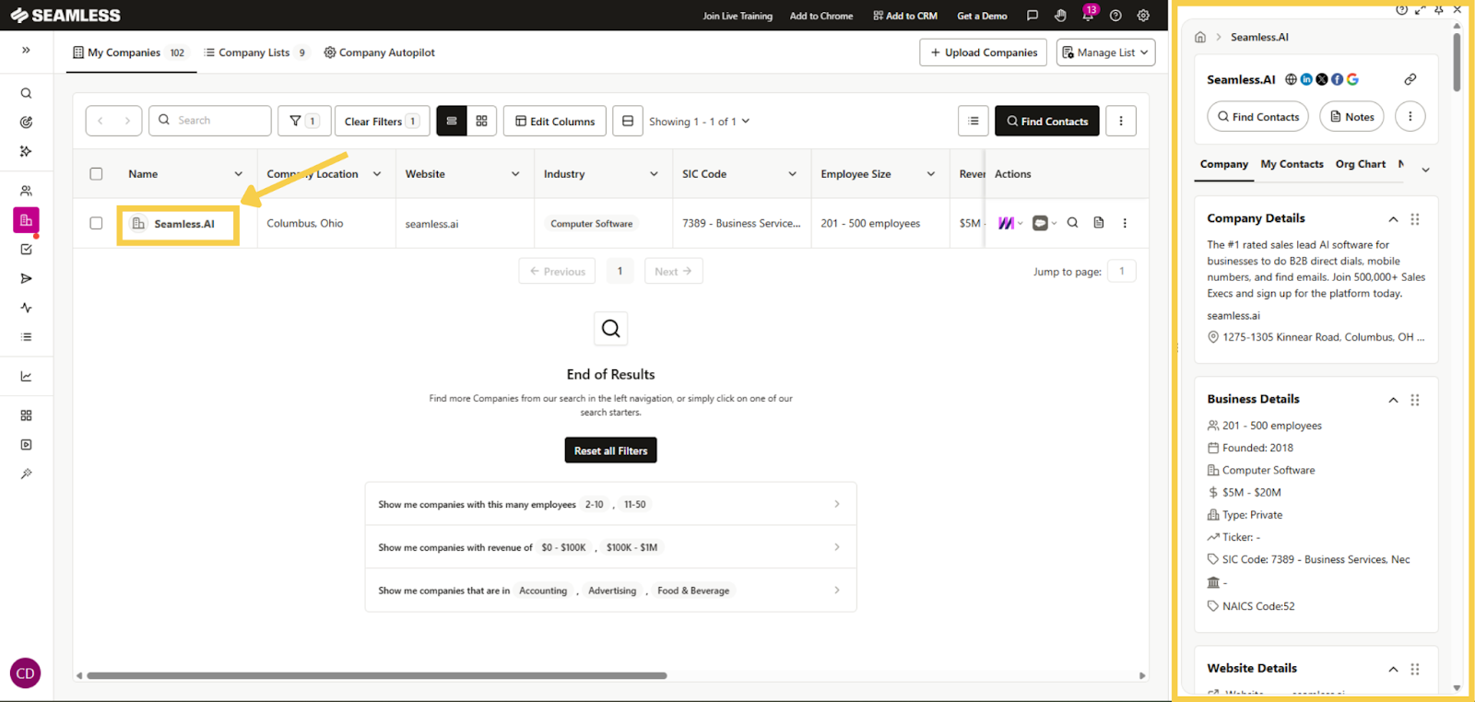The width and height of the screenshot is (1475, 702).
Task: Open the chat message icon in top bar
Action: (1032, 16)
